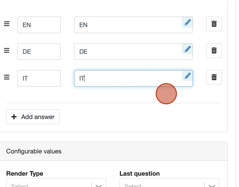Delete the EN answer row
The image size is (239, 187).
coord(214,24)
